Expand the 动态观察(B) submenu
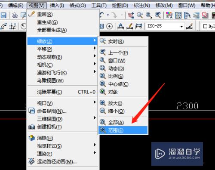The width and height of the screenshot is (215, 170). click(x=62, y=57)
